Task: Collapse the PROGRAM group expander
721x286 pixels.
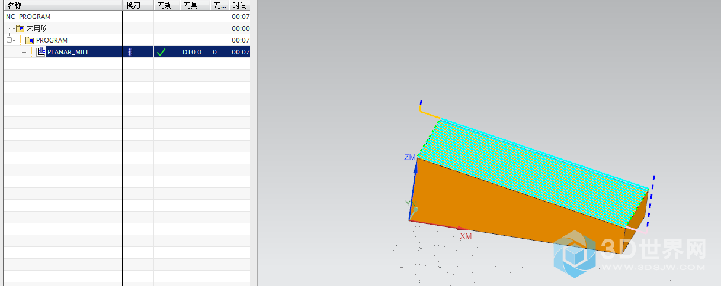Action: [9, 40]
